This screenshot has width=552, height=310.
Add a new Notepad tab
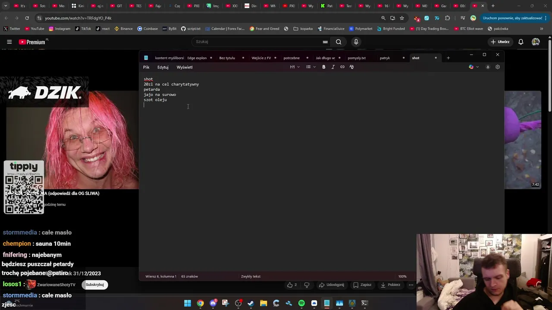tap(448, 58)
